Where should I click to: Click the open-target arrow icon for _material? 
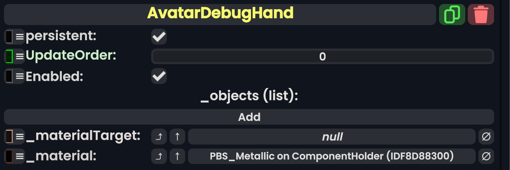tap(159, 156)
